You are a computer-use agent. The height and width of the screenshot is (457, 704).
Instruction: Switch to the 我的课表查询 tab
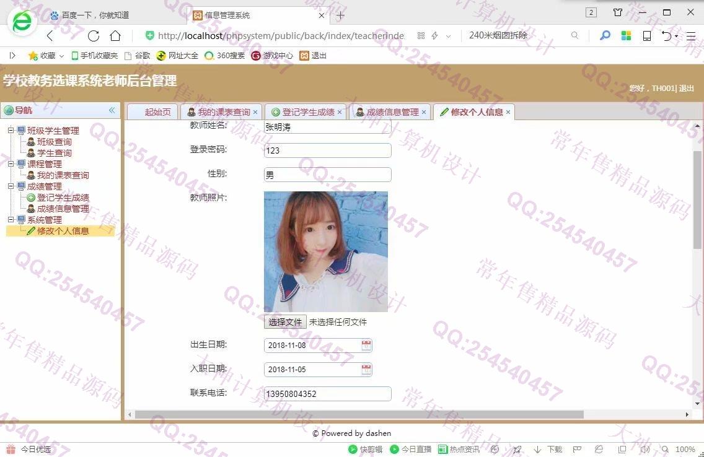pos(220,112)
